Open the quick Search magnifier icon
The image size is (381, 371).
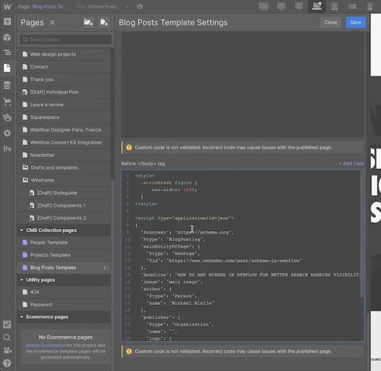tap(7, 338)
